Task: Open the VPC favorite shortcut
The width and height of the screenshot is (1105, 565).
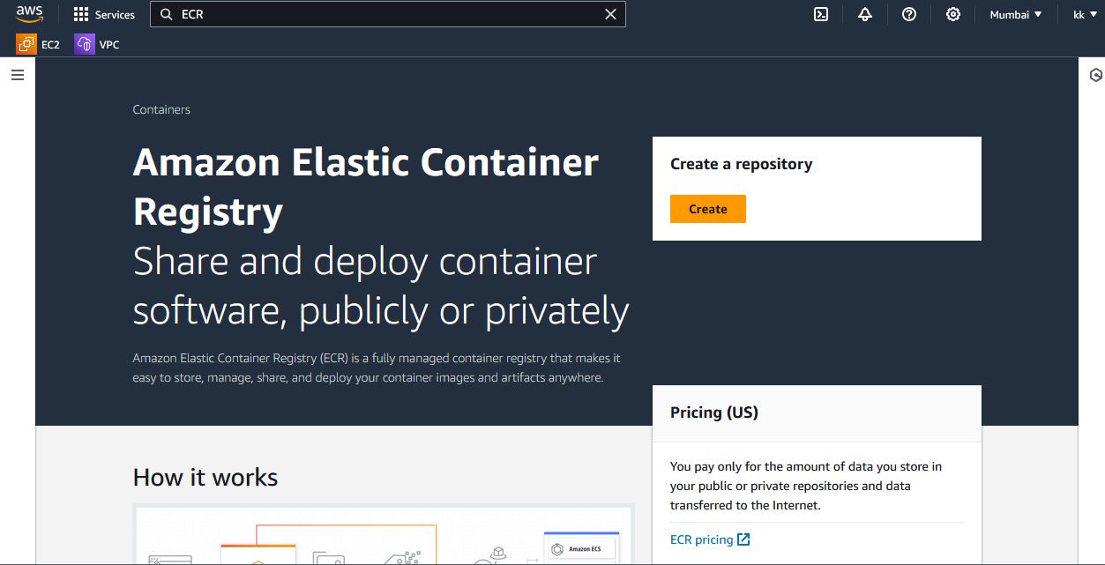Action: point(97,44)
